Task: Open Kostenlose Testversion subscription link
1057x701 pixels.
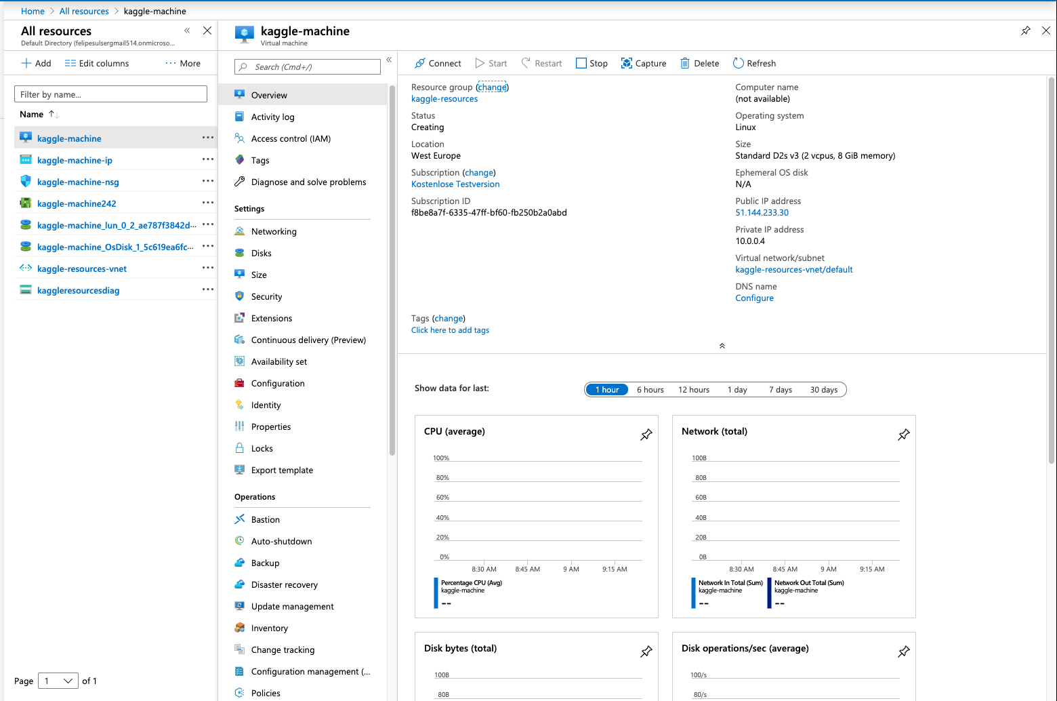Action: [x=455, y=184]
